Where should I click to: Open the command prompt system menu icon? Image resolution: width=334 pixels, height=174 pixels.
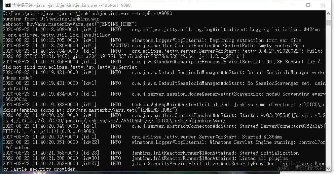pos(8,5)
